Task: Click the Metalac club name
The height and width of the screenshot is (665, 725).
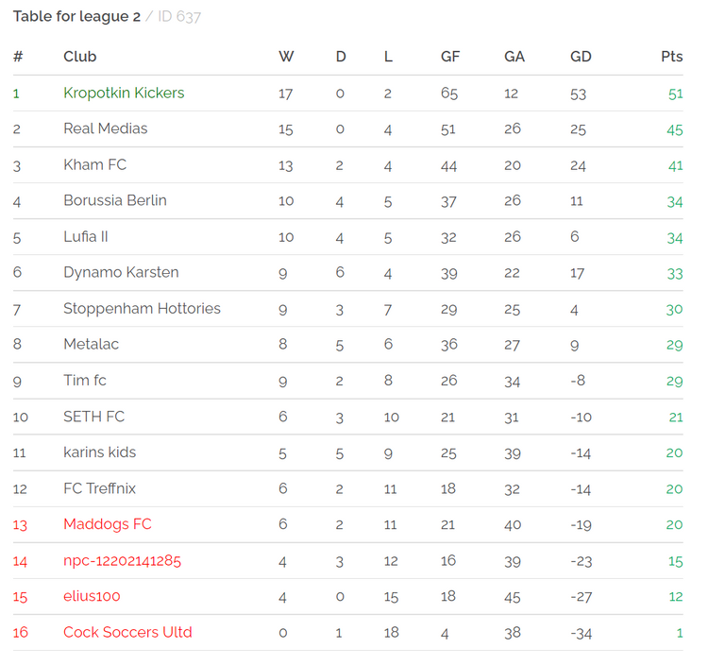Action: click(x=91, y=344)
